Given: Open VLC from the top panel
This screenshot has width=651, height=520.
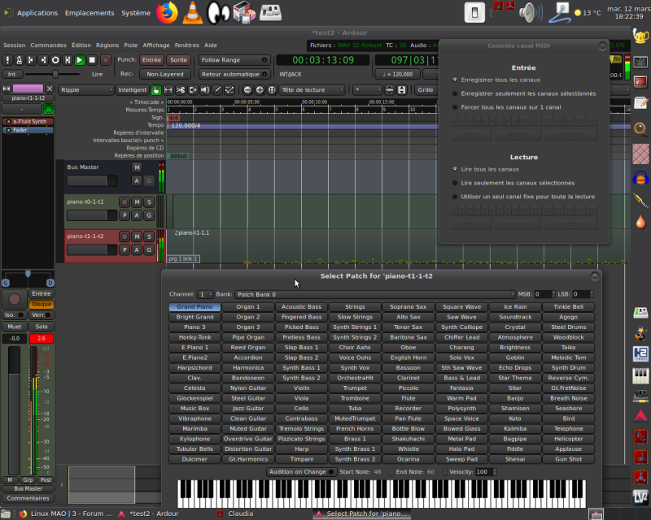Looking at the screenshot, I should [x=192, y=12].
